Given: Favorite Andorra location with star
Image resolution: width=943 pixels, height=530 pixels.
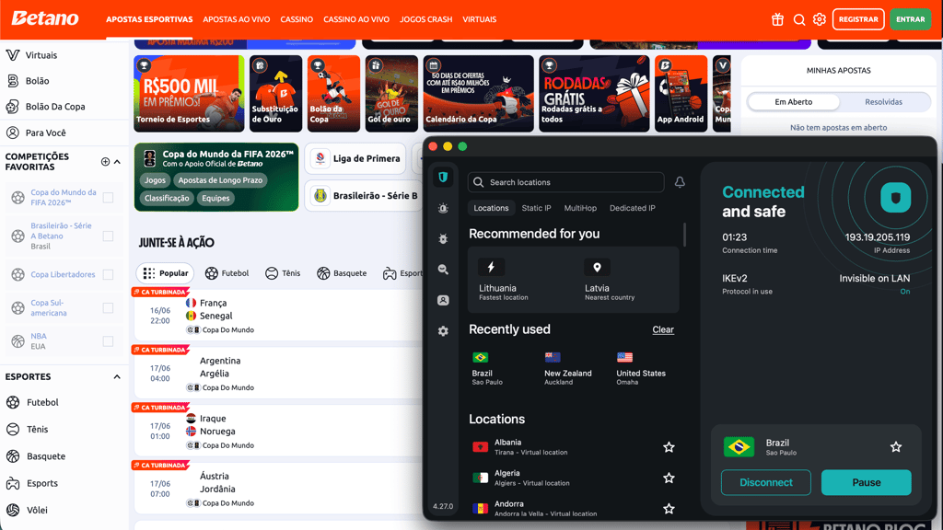Looking at the screenshot, I should click(669, 508).
